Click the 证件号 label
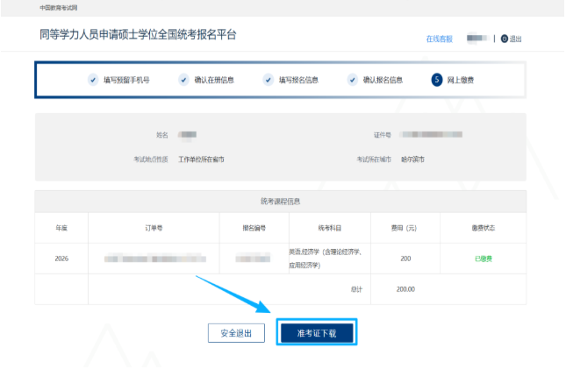This screenshot has height=376, width=566. (383, 135)
